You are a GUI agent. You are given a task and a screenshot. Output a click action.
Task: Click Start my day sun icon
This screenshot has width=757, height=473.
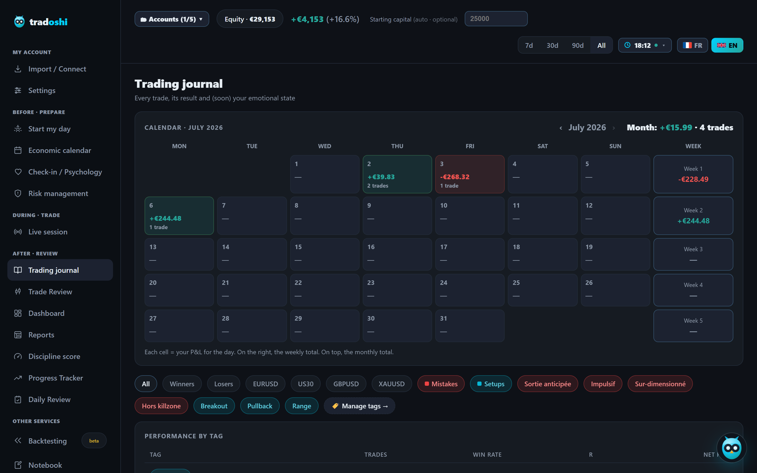pos(18,129)
